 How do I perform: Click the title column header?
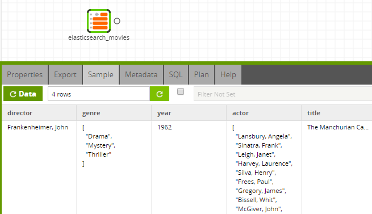(x=337, y=113)
